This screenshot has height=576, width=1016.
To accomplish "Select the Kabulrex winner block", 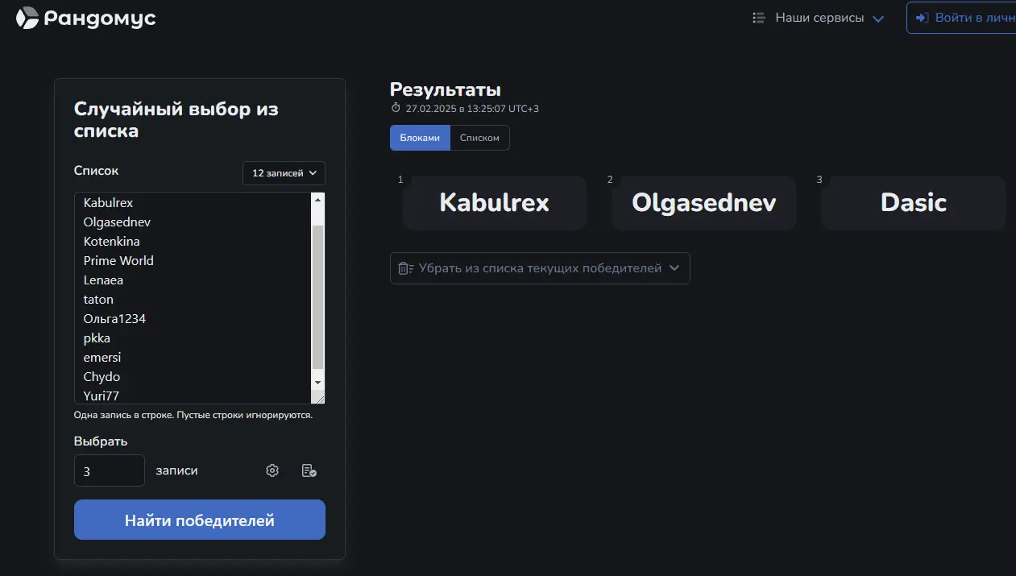I will click(495, 203).
